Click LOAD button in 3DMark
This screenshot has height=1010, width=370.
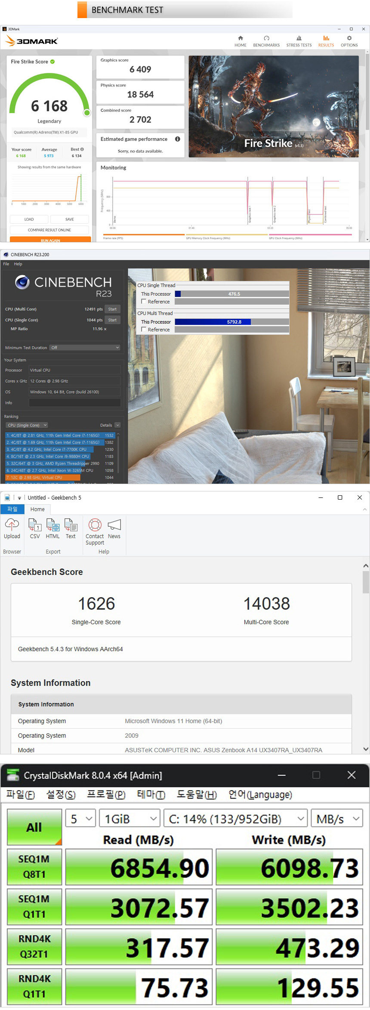(x=29, y=219)
